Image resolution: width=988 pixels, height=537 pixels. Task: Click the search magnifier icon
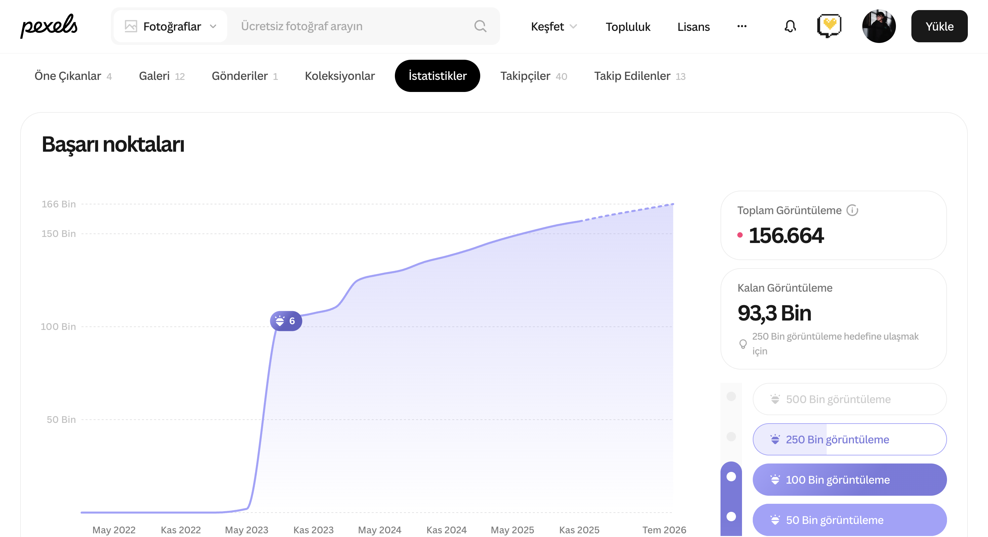point(480,26)
